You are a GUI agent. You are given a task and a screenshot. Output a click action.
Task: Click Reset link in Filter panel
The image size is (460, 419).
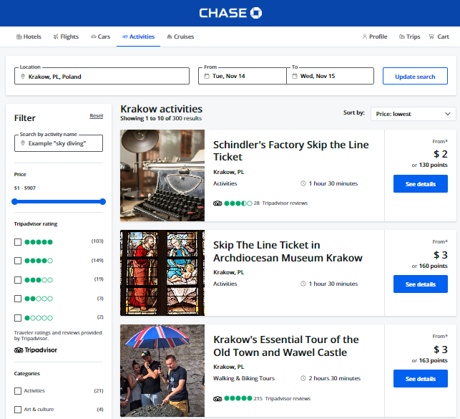tap(96, 116)
